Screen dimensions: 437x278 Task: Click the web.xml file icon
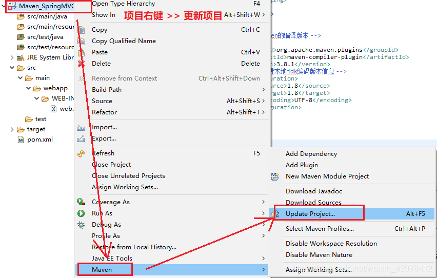click(53, 109)
